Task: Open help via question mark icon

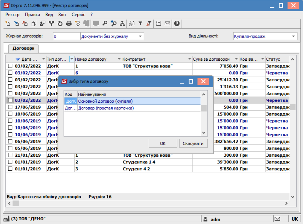Action: pos(177,23)
